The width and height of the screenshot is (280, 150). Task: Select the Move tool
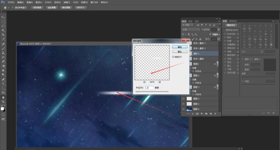click(3, 17)
